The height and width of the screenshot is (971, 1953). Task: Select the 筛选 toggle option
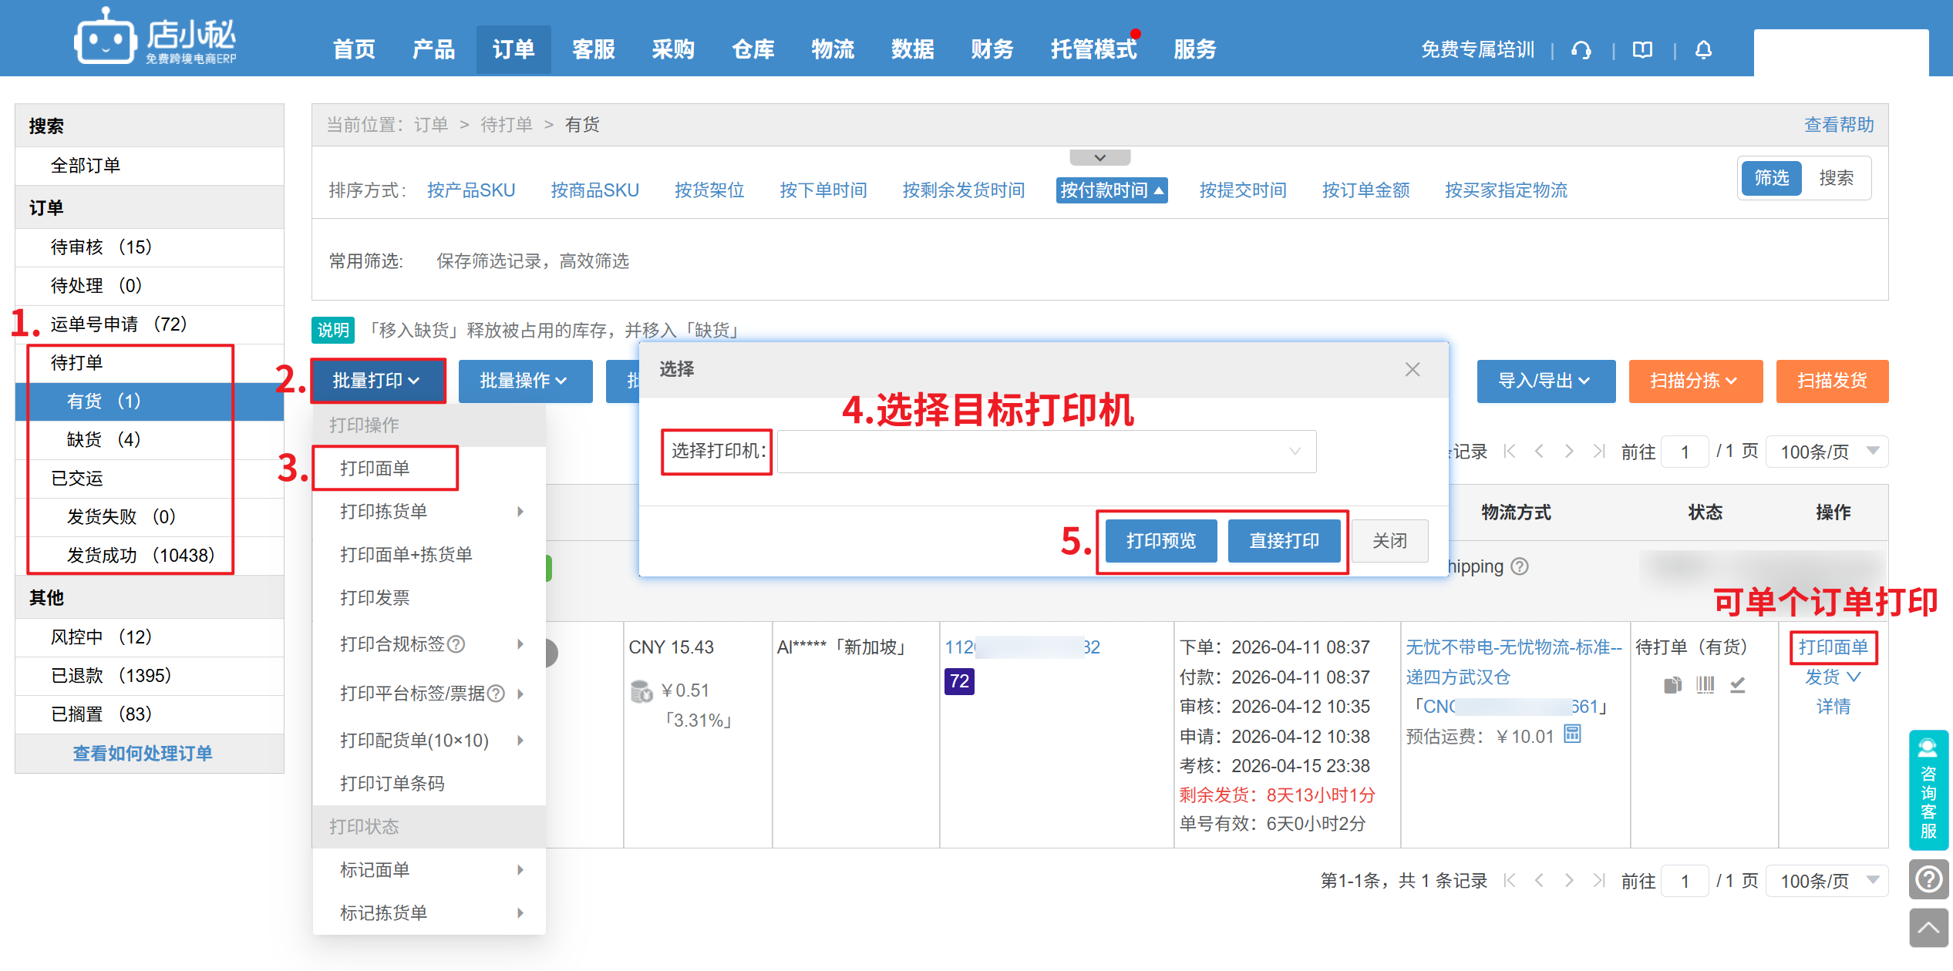[1771, 179]
